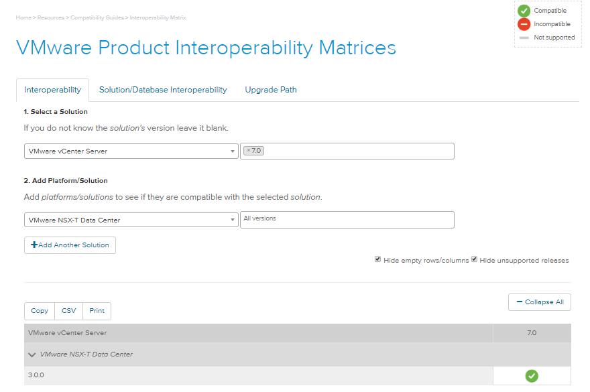Click the red Incompatible legend icon
Viewport: 590px width, 392px height.
[524, 24]
